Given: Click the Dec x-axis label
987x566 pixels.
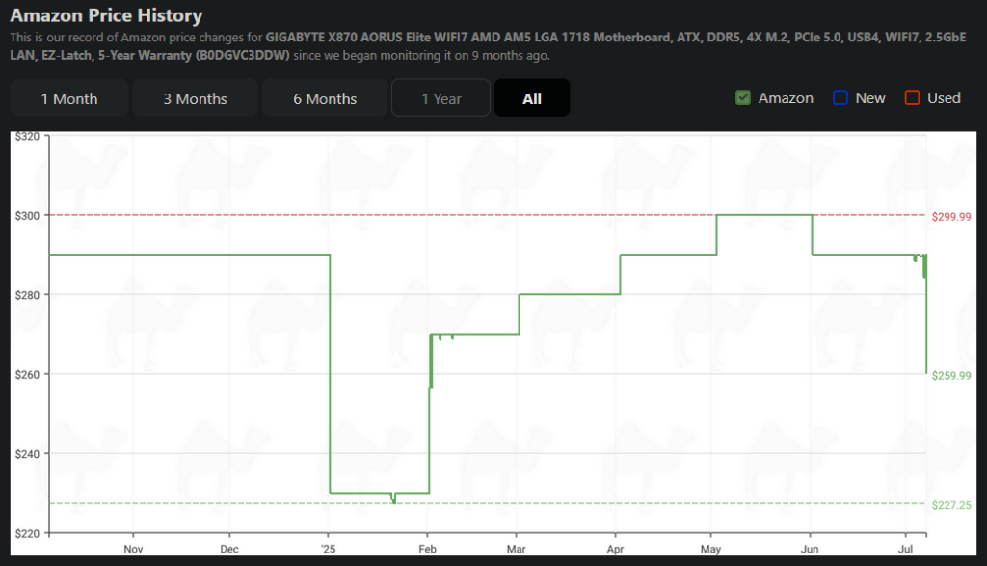Looking at the screenshot, I should [x=229, y=549].
